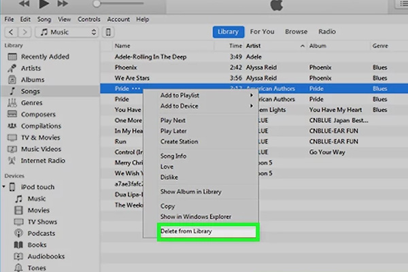
Task: Collapse the iPod touch device tree
Action: pyautogui.click(x=5, y=187)
